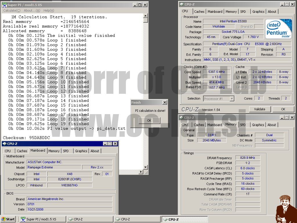Click the tRFC 60 clocks value

[248, 189]
